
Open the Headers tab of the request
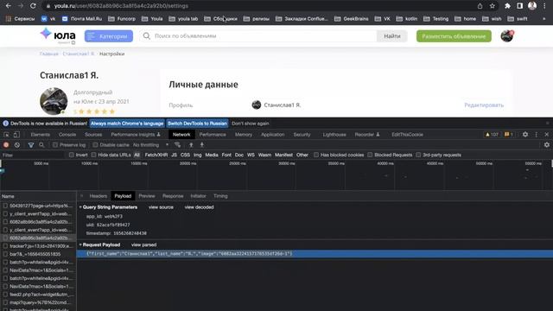pyautogui.click(x=98, y=196)
